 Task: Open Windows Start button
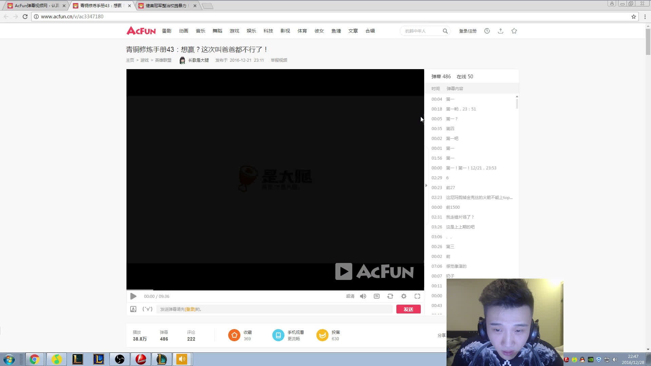(x=9, y=359)
